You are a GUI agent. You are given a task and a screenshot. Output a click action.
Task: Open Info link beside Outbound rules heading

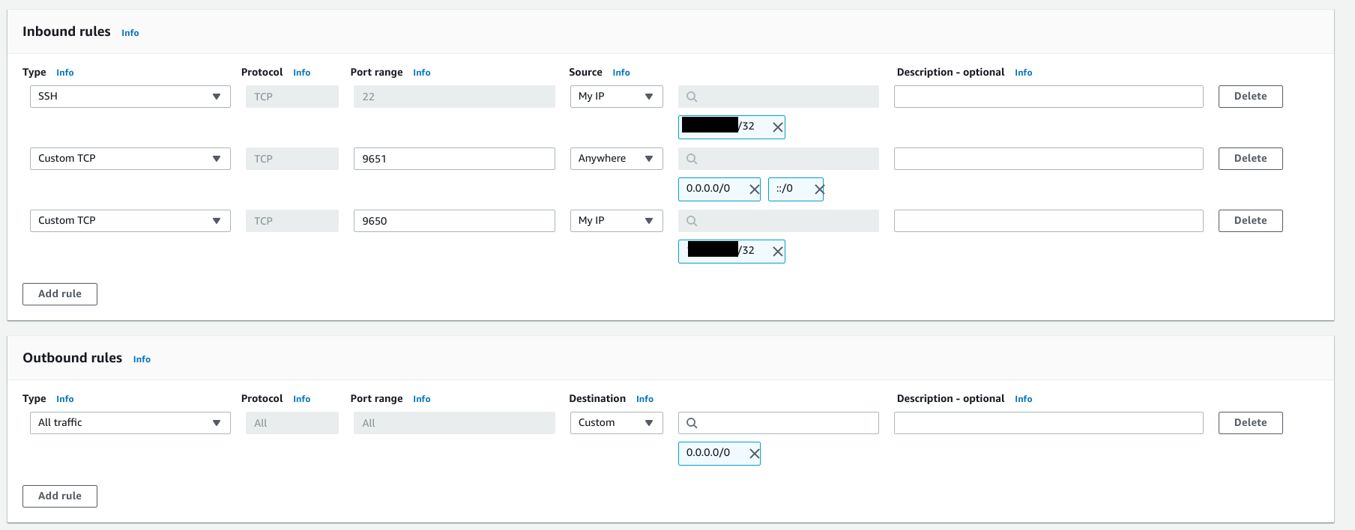tap(142, 359)
